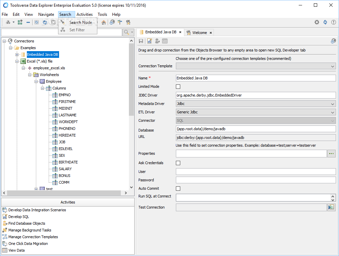Screen dimensions: 339x256
Task: Click the globe help icon at connection panel right
Action: (333, 41)
